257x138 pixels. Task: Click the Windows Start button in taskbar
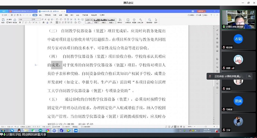pyautogui.click(x=3, y=131)
